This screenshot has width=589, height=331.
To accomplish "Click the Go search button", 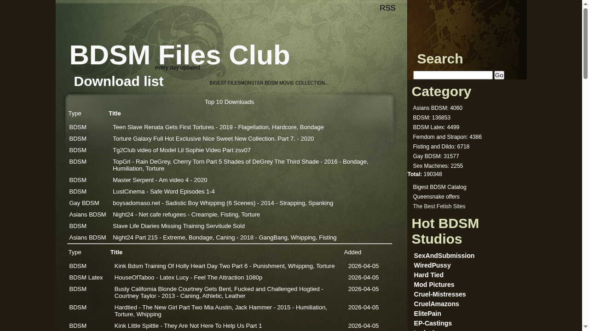I will [499, 75].
